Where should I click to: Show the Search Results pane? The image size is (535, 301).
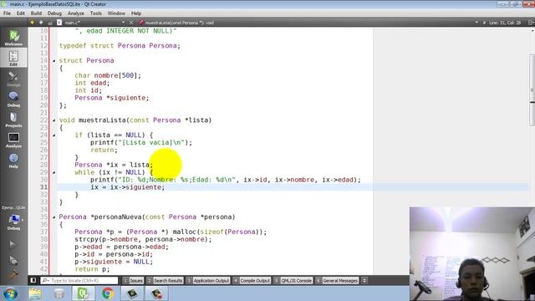point(165,281)
